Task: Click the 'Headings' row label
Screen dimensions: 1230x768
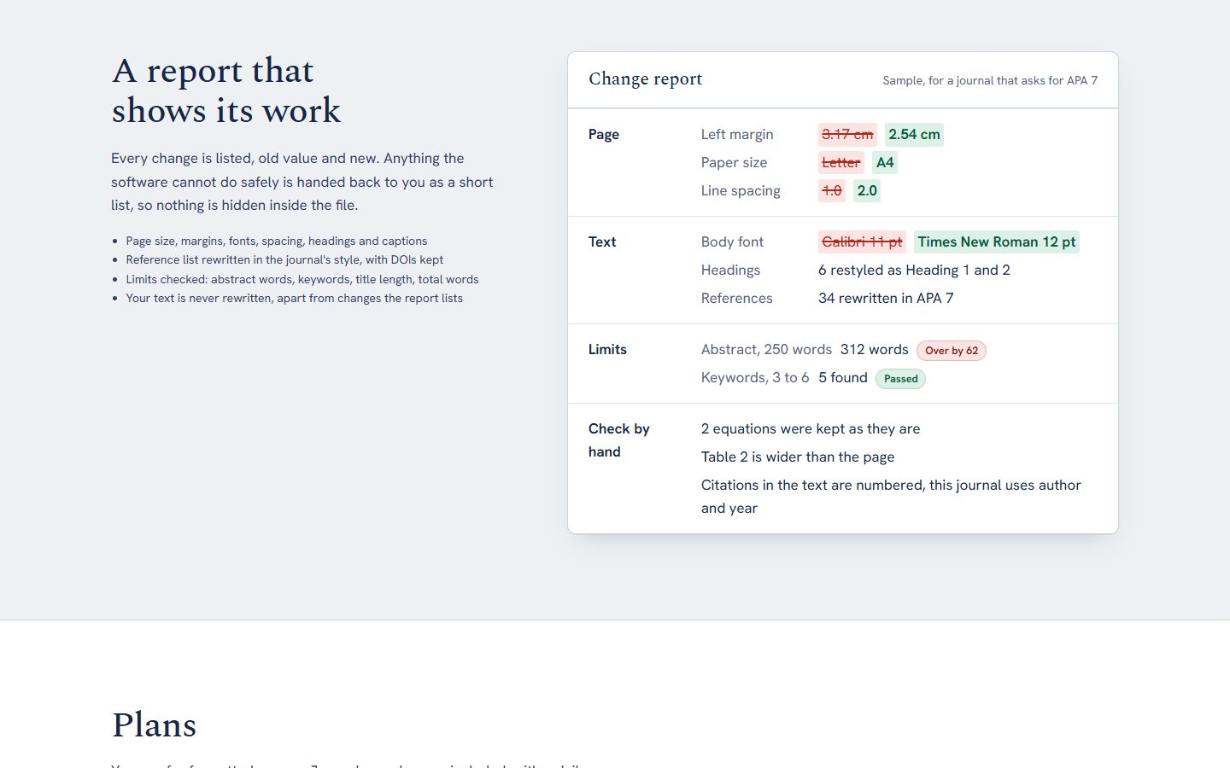Action: tap(730, 271)
